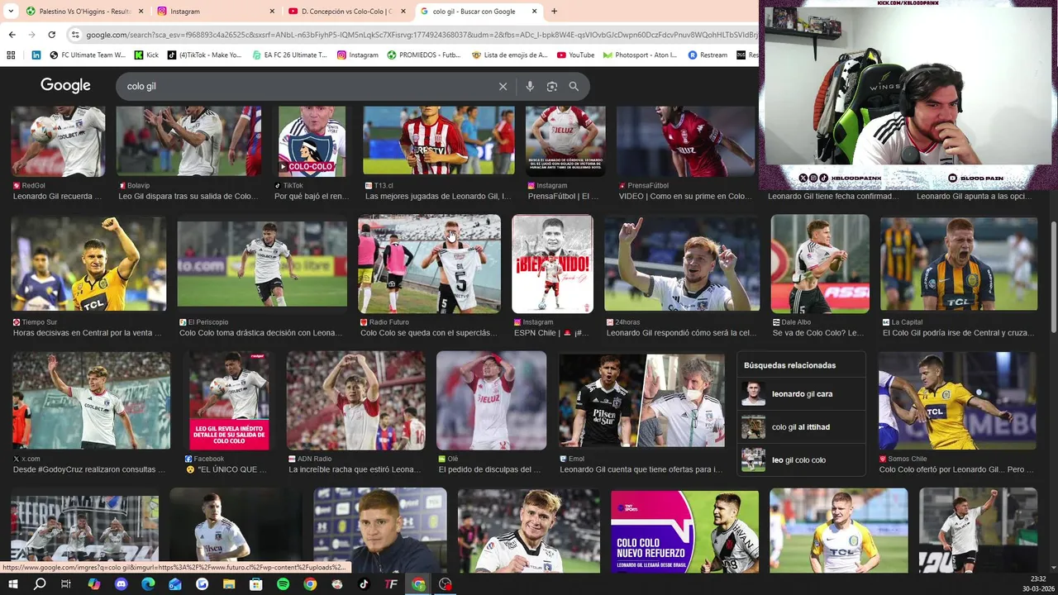Switch to the Instagram tab
Image resolution: width=1058 pixels, height=595 pixels.
click(217, 12)
